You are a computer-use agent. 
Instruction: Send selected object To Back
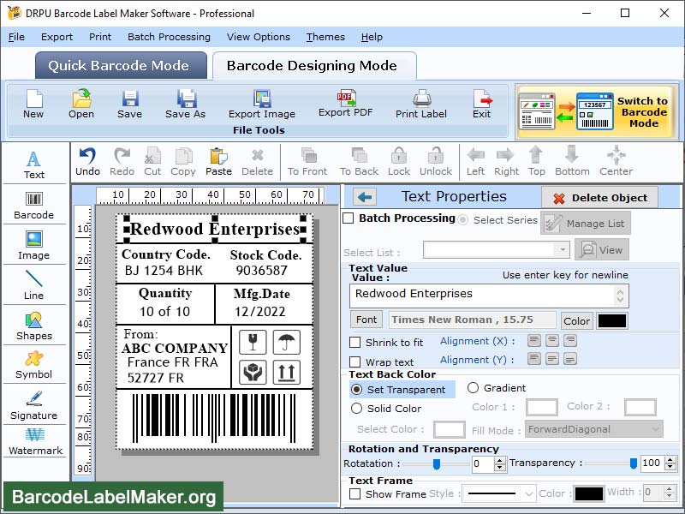pos(358,161)
